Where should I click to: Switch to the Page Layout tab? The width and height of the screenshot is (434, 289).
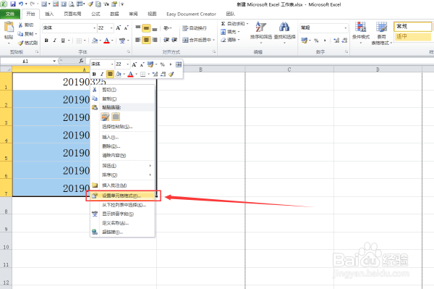[x=72, y=14]
